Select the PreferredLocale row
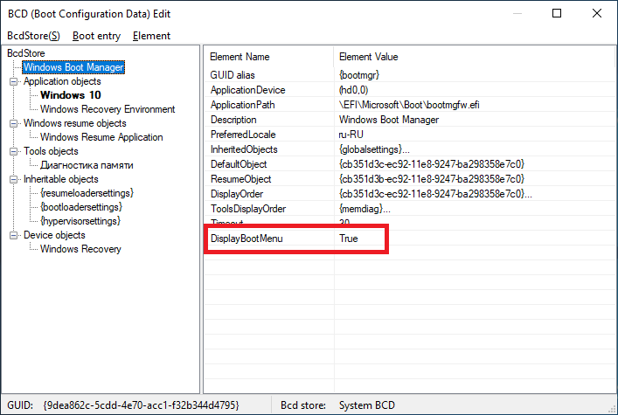Screen dimensions: 618x415 click(x=410, y=135)
